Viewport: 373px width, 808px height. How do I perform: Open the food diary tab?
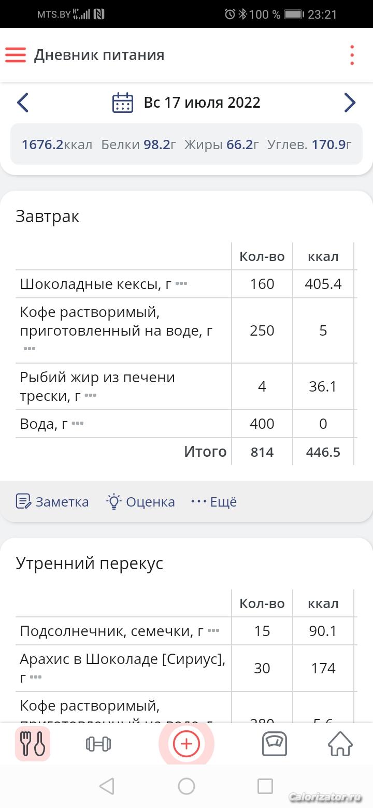point(33,744)
